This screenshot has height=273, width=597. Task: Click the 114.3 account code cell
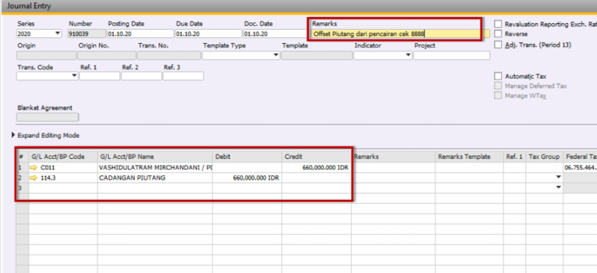pyautogui.click(x=63, y=178)
